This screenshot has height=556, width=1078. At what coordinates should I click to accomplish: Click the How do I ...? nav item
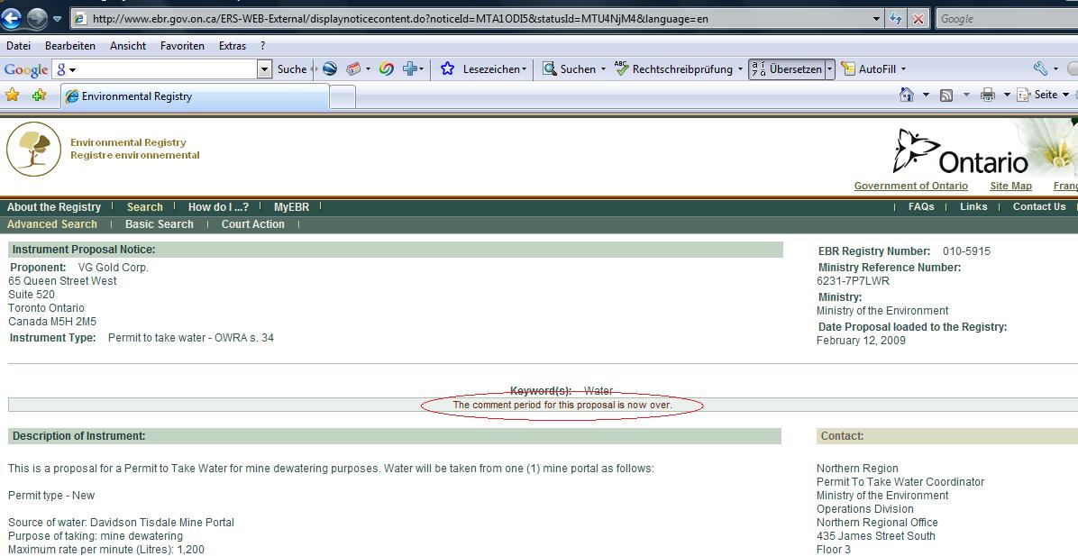219,207
